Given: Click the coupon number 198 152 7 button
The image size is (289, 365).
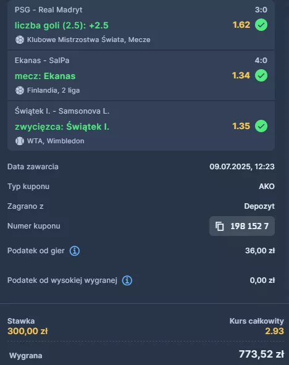Looking at the screenshot, I should (x=242, y=226).
